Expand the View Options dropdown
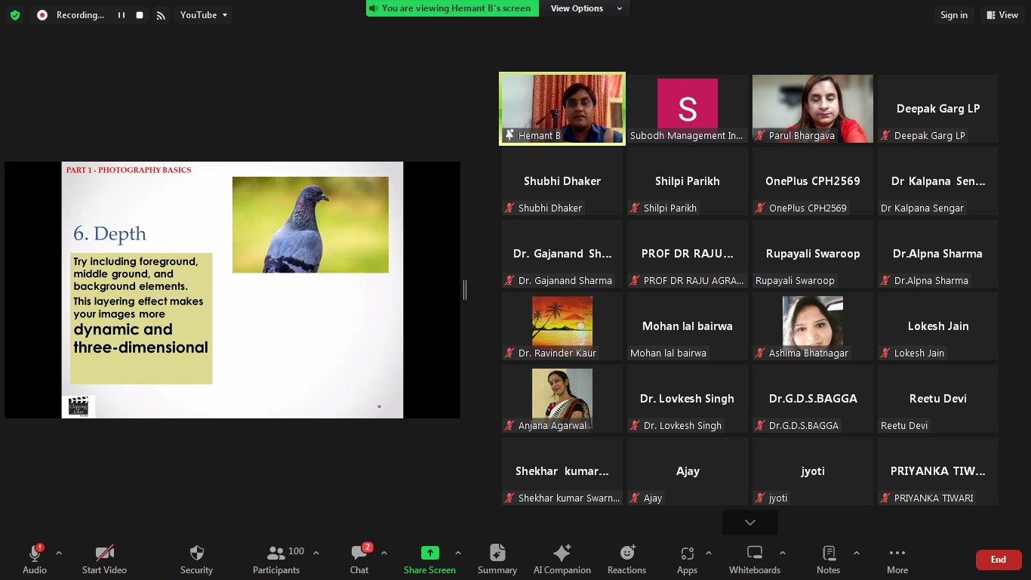 (x=586, y=8)
